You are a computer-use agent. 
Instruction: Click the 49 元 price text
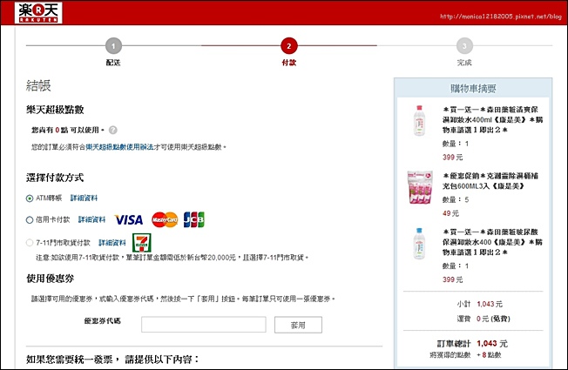click(x=450, y=213)
